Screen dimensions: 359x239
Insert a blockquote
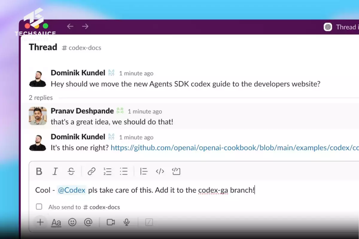coord(144,171)
